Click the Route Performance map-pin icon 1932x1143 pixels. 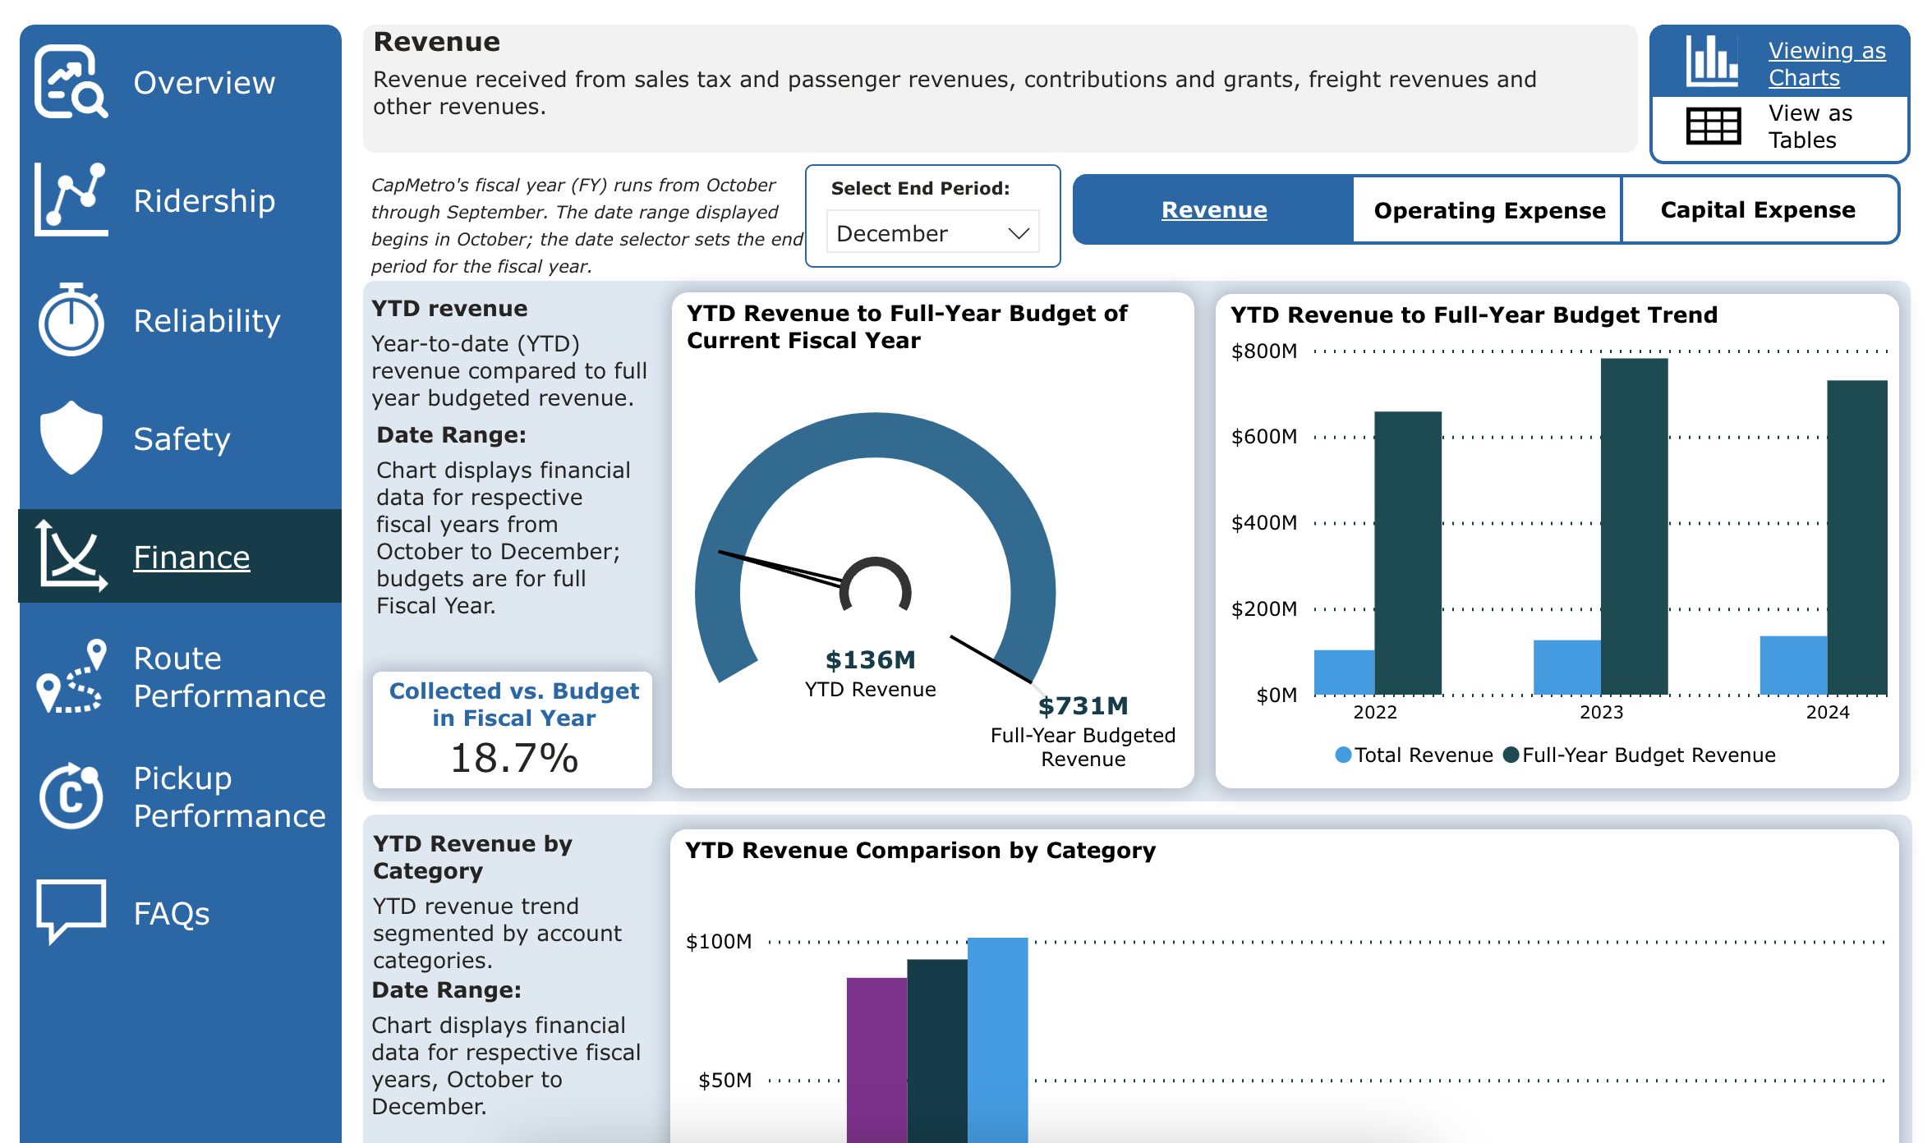[71, 677]
